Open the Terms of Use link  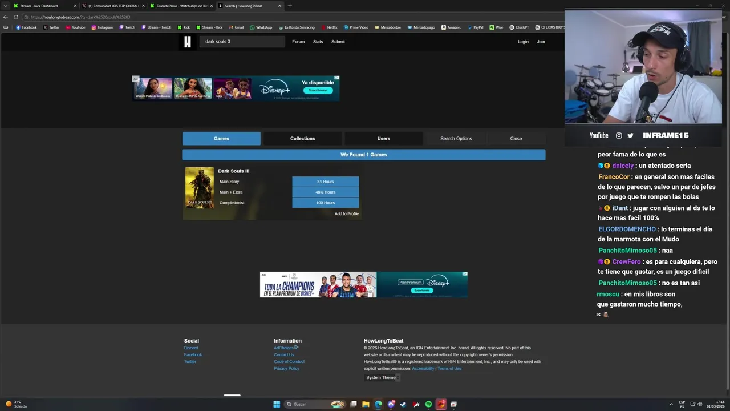[x=449, y=368]
